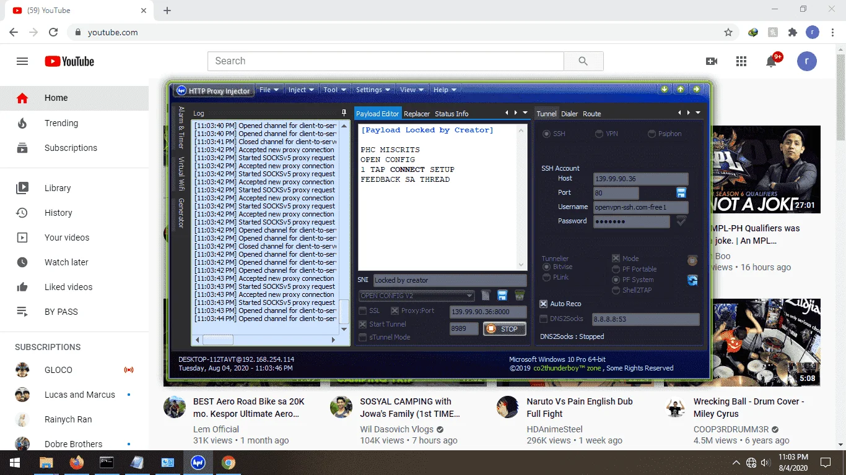
Task: Click the green down-arrow button in injector title bar
Action: (x=665, y=90)
